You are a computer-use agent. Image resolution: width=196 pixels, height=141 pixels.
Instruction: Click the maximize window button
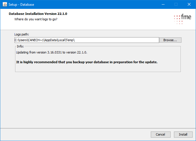176,4
